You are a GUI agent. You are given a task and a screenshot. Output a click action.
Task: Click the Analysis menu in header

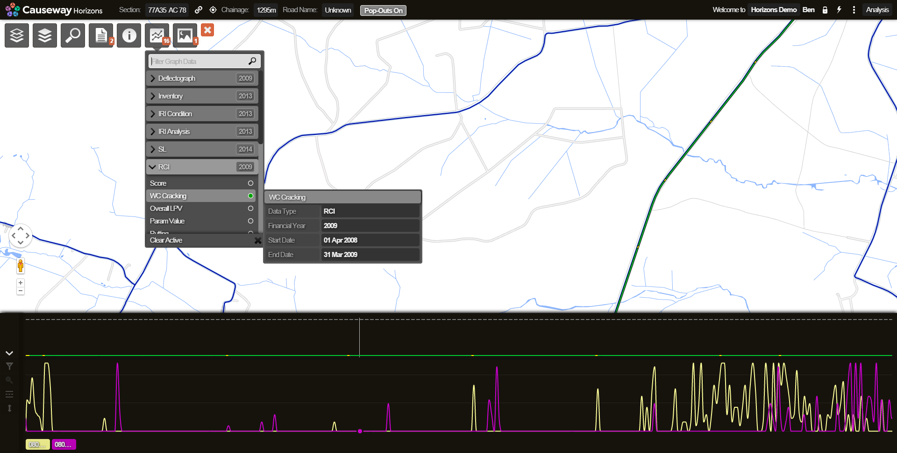pyautogui.click(x=877, y=10)
